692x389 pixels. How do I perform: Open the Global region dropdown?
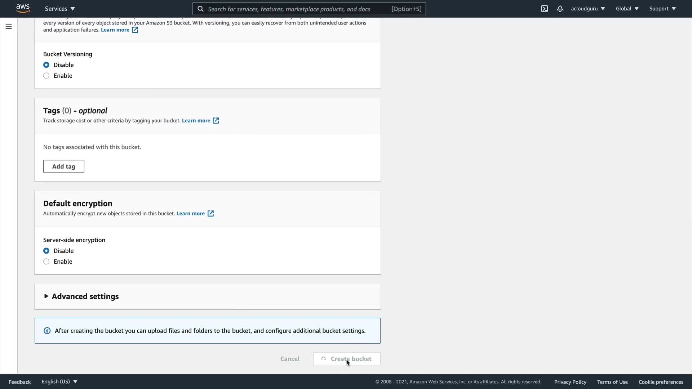coord(627,9)
